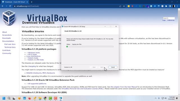This screenshot has height=101, width=180.
Task: Click the browser Back arrow
Action: tap(3, 6)
